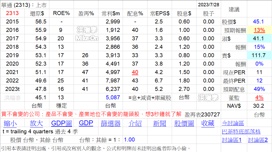Image resolution: width=272 pixels, height=152 pixels.
Task: Select the 常利 value 7,987 for 2022
Action: (113, 81)
